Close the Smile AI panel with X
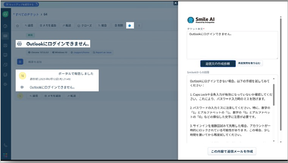 point(175,3)
